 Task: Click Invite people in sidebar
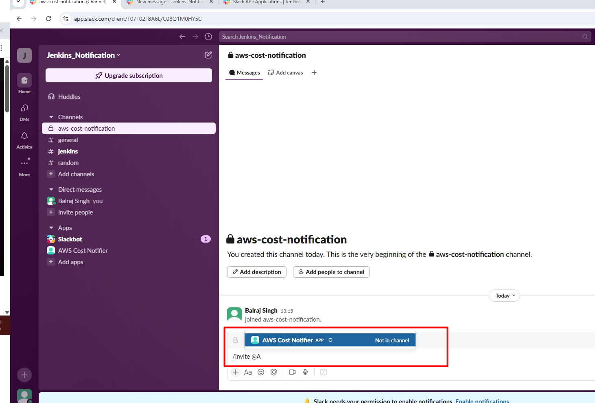tap(129, 212)
